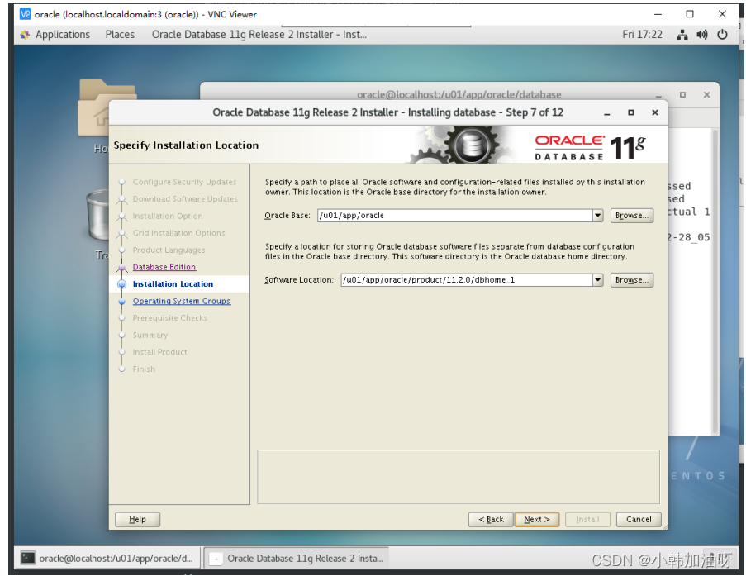Screen dimensions: 746x576
Task: Open the Places menu
Action: coord(120,34)
